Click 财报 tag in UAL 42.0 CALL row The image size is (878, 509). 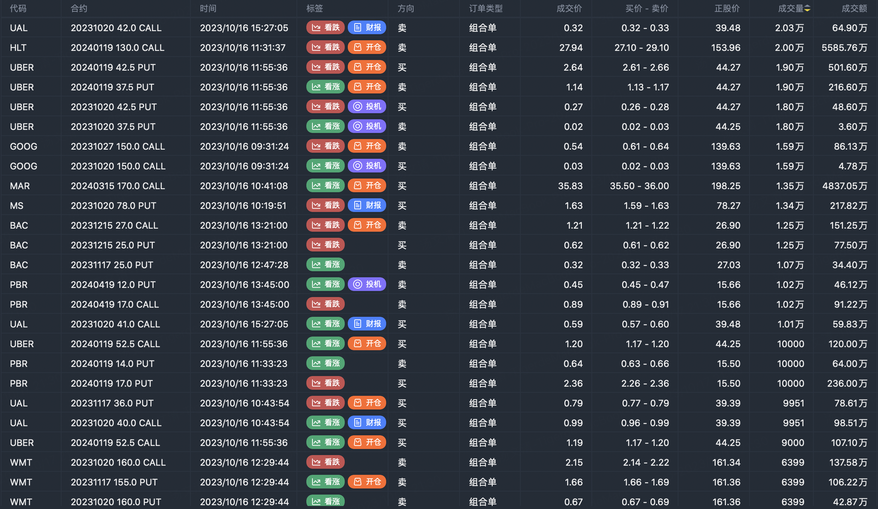[x=367, y=27]
